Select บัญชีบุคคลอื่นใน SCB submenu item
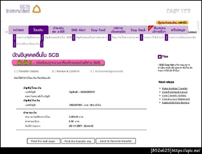This screenshot has width=202, height=154. pyautogui.click(x=58, y=37)
